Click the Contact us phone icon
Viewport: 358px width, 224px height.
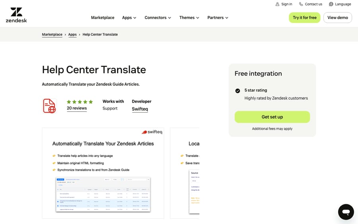click(301, 4)
